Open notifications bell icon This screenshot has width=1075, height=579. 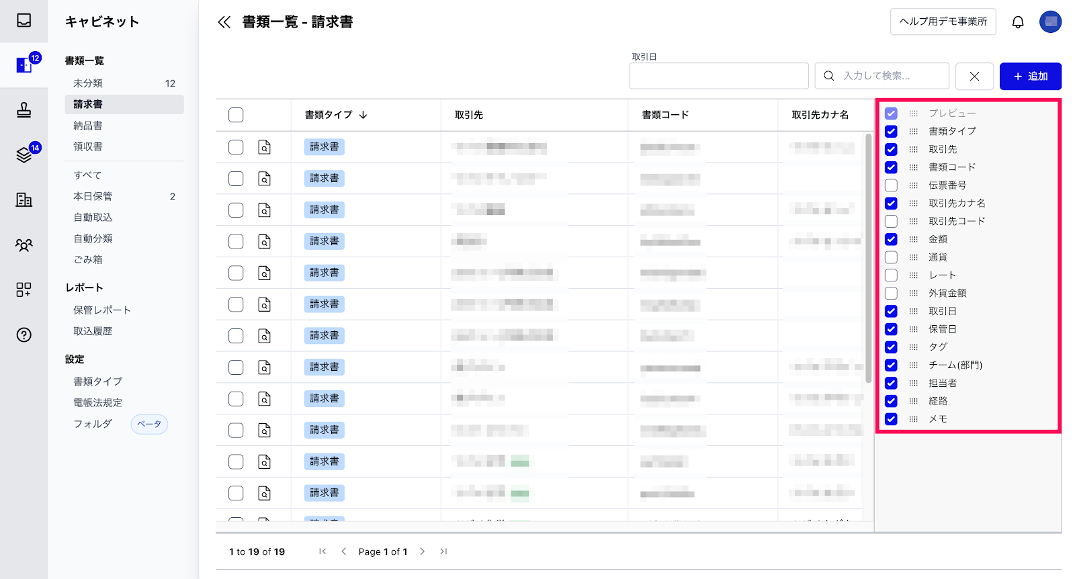[x=1018, y=22]
